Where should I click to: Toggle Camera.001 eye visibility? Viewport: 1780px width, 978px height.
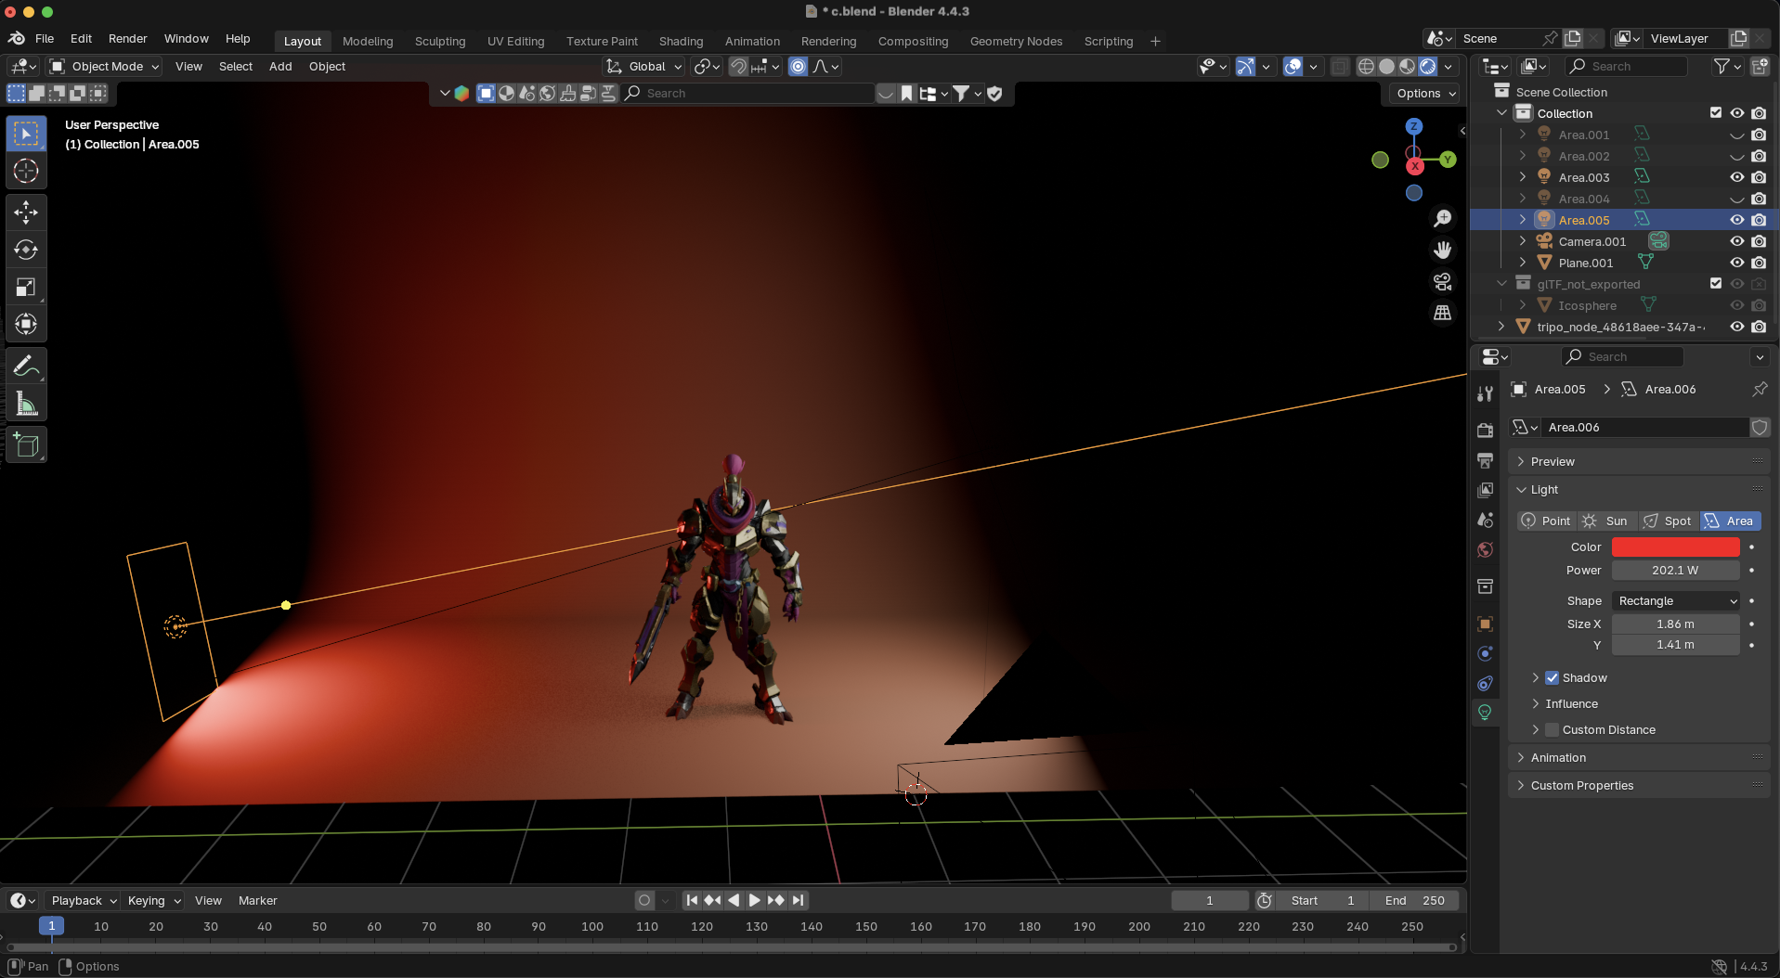coord(1736,241)
